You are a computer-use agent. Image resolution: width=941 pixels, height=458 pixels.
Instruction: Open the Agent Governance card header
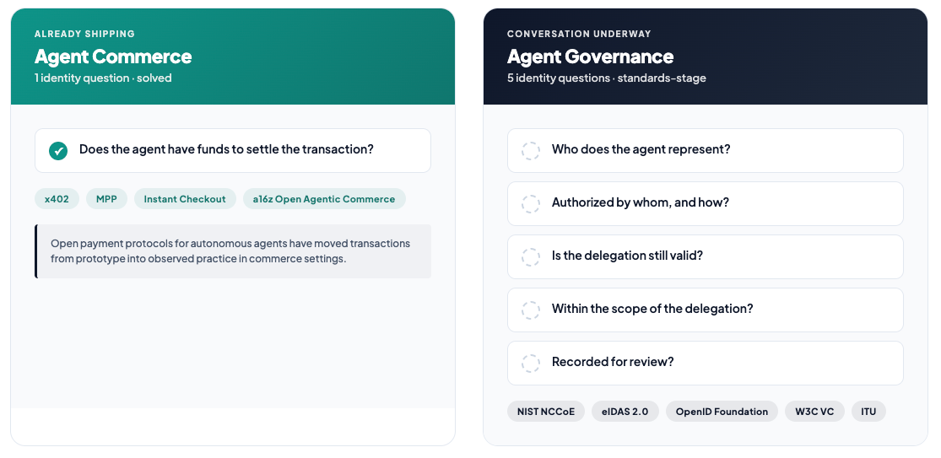[706, 57]
